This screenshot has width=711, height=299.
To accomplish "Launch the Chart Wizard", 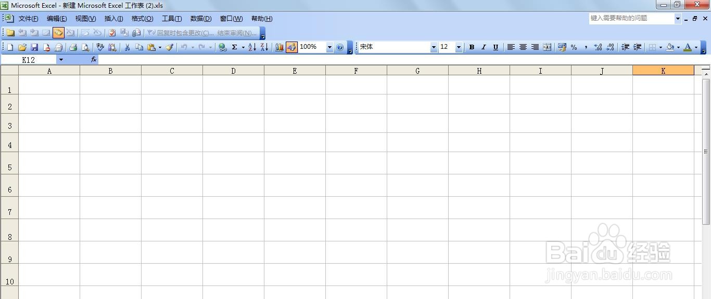I will (280, 47).
